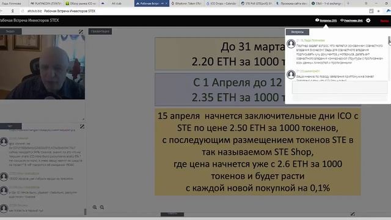
Task: Open browser reader/translate icon near address bar
Action: tap(371, 11)
